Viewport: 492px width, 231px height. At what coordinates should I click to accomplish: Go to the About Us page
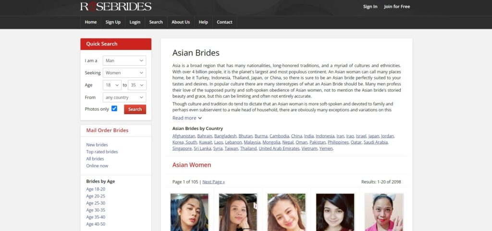click(x=181, y=22)
